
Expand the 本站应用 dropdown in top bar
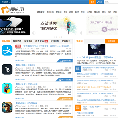(6, 2)
